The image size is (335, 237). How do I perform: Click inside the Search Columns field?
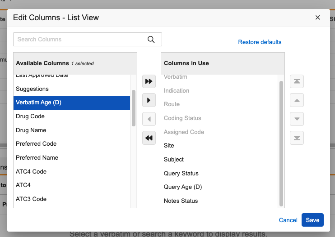[x=79, y=40]
